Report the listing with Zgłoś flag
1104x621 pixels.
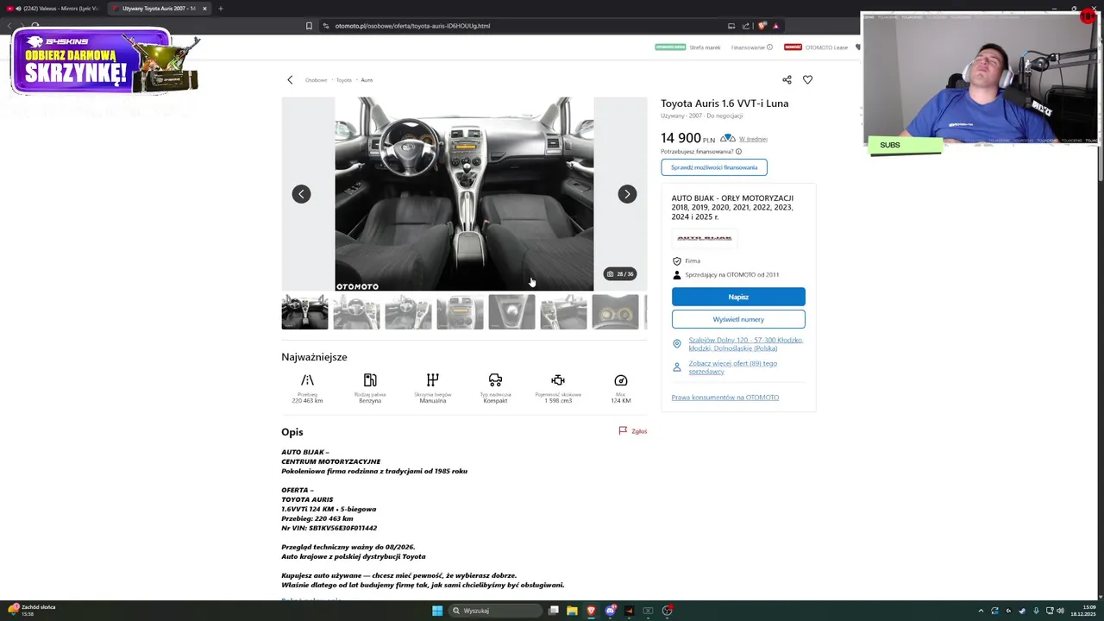coord(632,431)
